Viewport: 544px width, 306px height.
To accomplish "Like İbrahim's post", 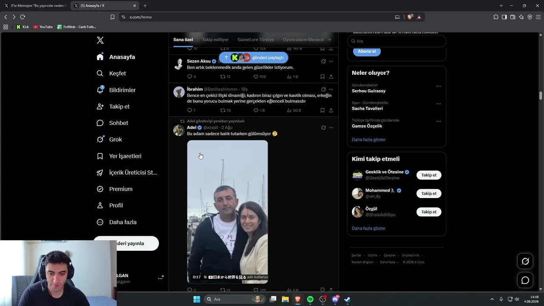I will (x=259, y=110).
